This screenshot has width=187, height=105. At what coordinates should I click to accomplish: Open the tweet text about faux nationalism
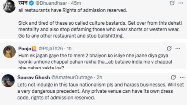[x=101, y=91]
